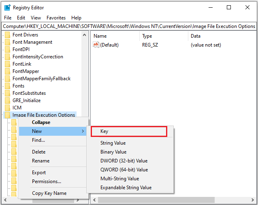Screen dimensions: 258x205
Task: Create a new Key from submenu
Action: coord(129,131)
